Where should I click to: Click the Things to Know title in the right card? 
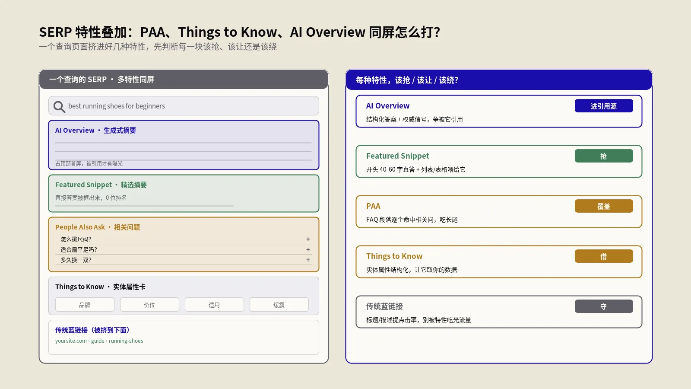(394, 256)
